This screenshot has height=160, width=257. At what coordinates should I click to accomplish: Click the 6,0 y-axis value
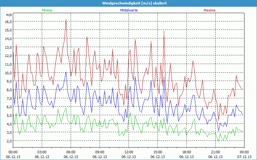(10, 107)
